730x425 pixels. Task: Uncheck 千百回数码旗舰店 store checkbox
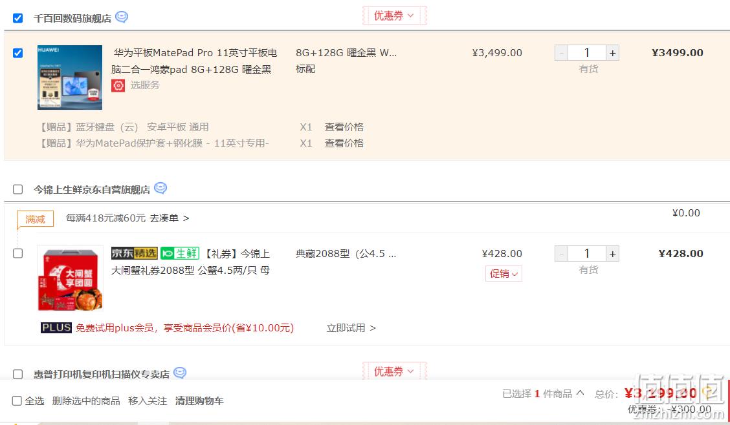point(17,18)
